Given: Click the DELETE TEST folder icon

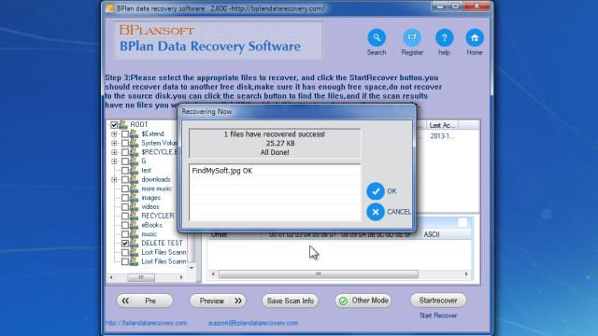Looking at the screenshot, I should [x=134, y=243].
